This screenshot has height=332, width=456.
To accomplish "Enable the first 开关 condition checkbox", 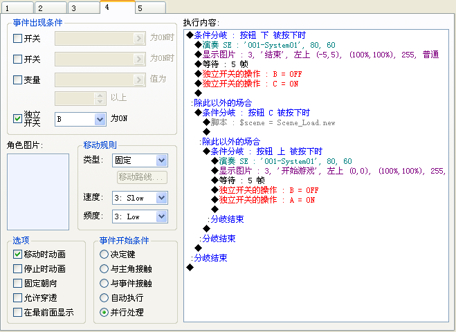I will coord(17,38).
